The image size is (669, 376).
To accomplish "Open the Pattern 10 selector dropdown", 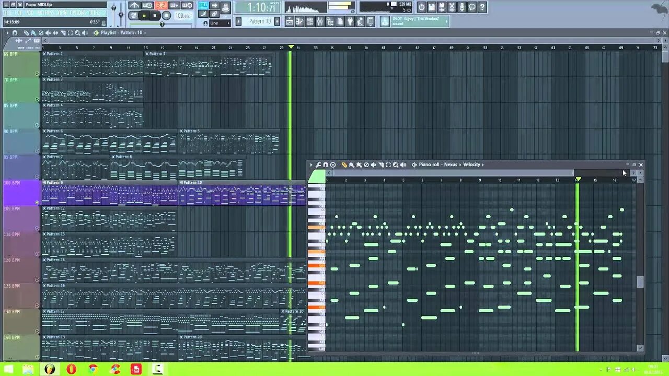I will click(276, 22).
